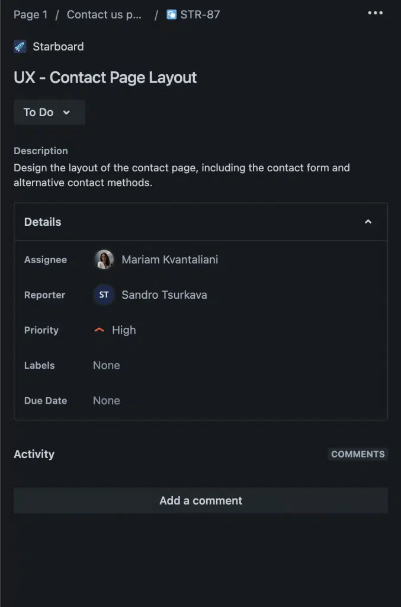Click the Starboard rocket project icon
The height and width of the screenshot is (607, 401).
20,47
